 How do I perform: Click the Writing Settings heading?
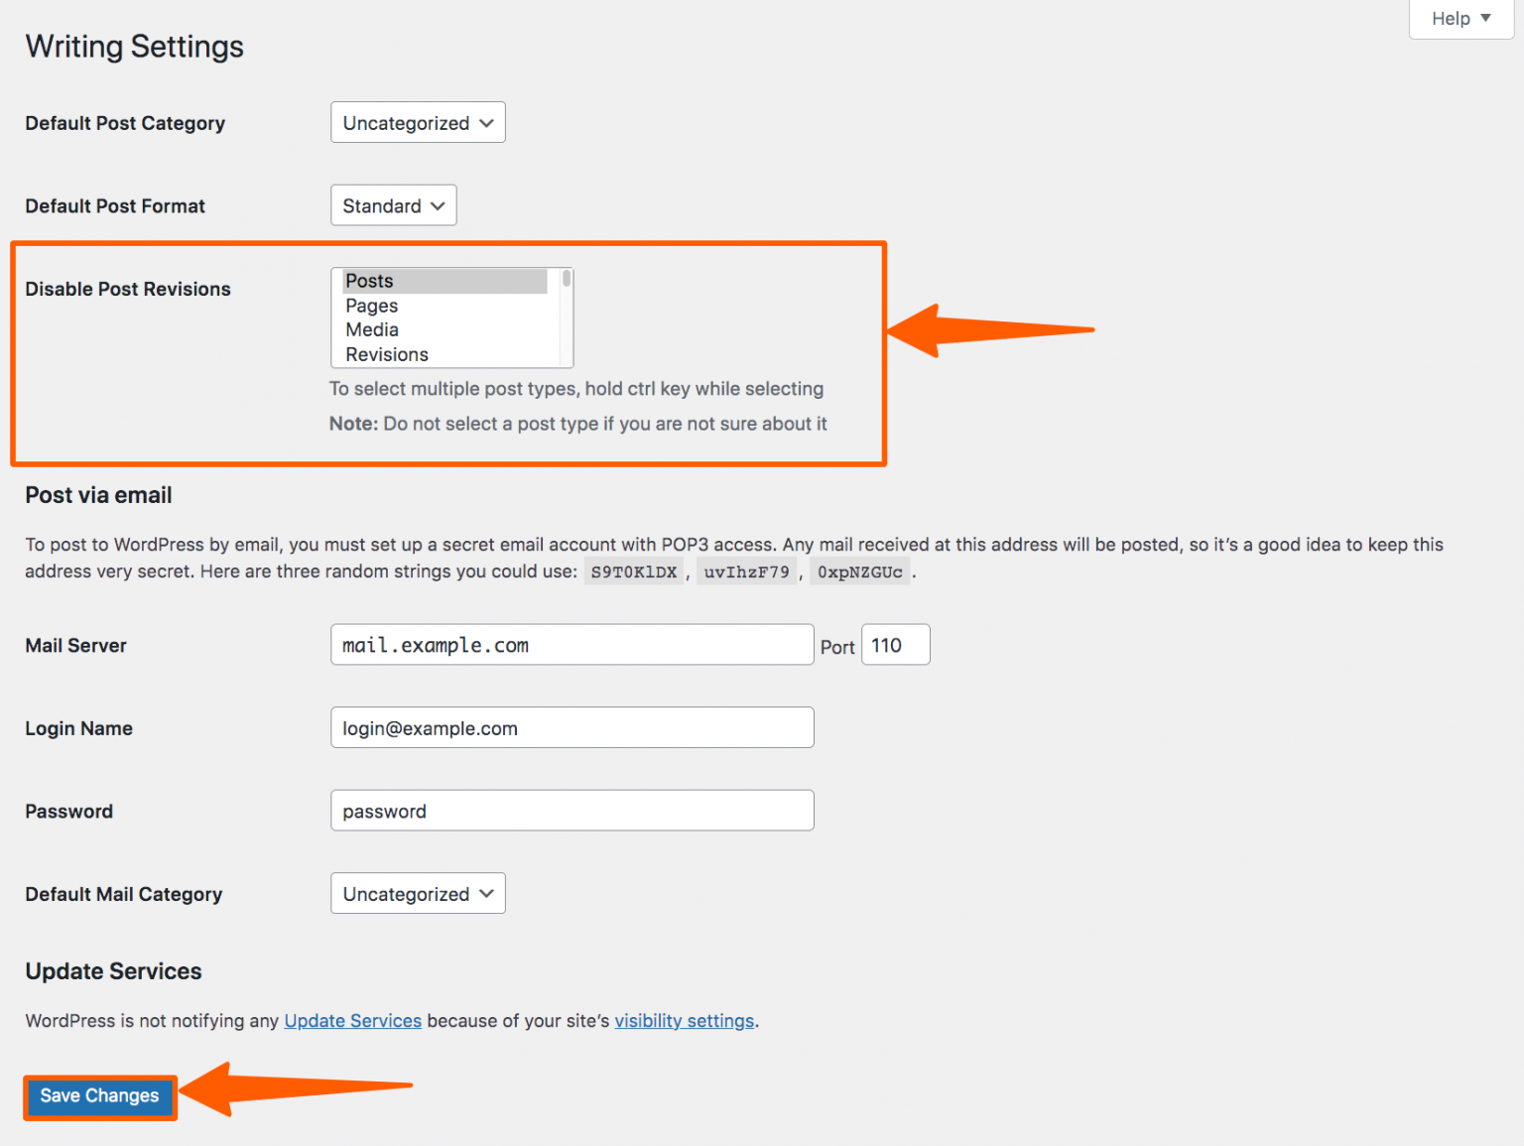[134, 46]
